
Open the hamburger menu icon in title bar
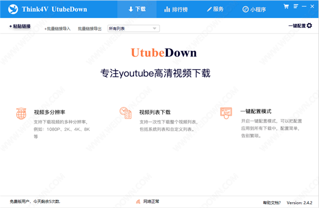coord(296,6)
